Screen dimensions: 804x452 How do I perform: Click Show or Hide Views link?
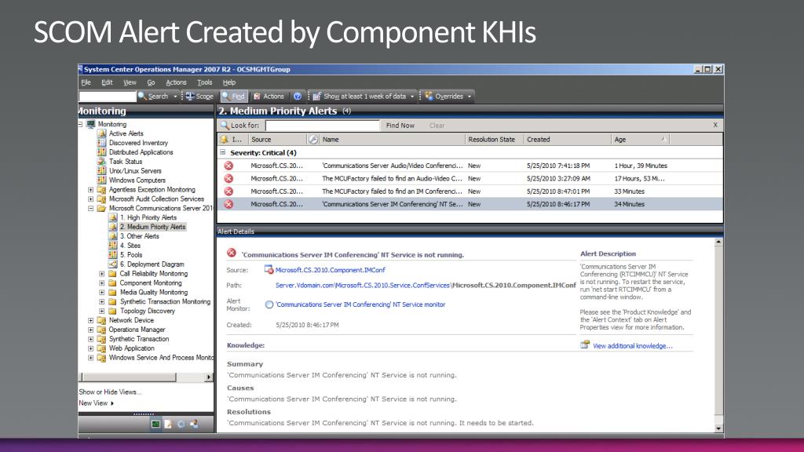110,392
